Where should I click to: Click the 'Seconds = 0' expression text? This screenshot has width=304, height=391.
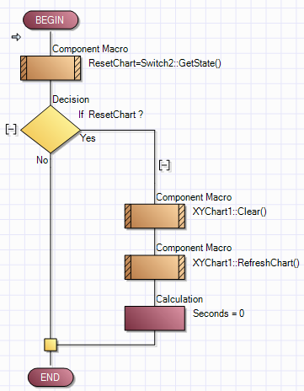218,313
